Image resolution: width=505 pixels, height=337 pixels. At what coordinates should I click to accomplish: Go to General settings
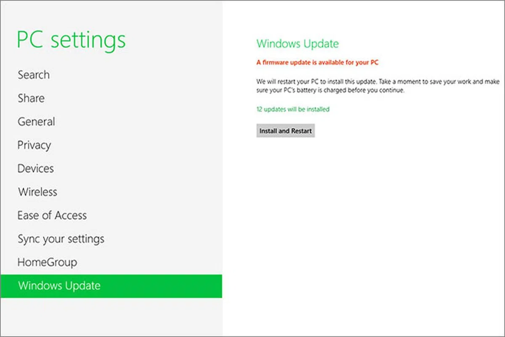(x=36, y=122)
